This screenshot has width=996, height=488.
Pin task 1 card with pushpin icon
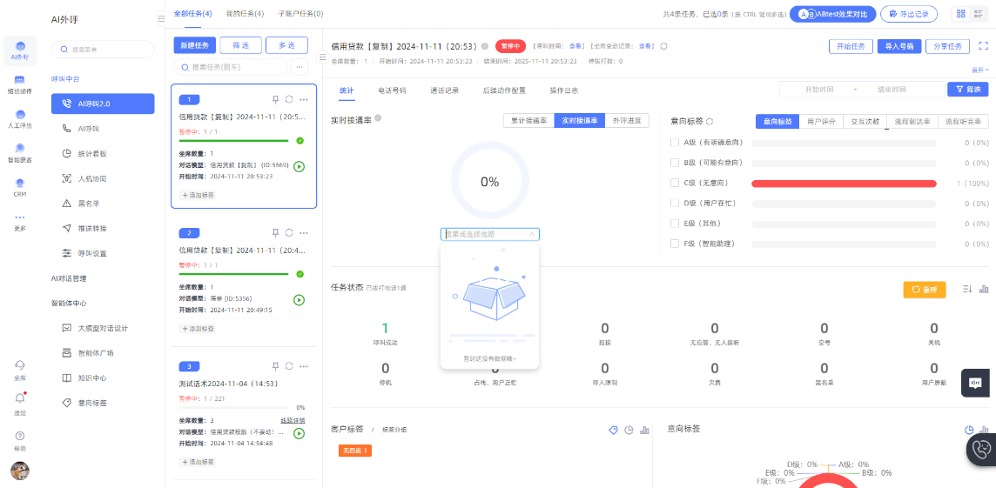(x=275, y=99)
